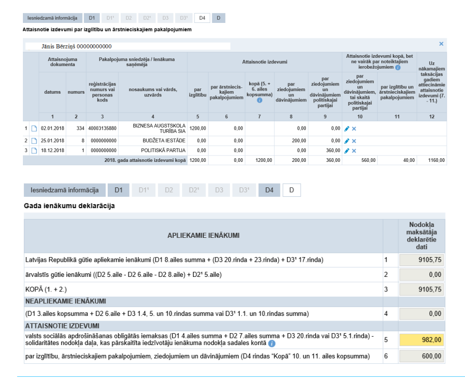Switch to upper D1 tab
The image size is (465, 381).
coord(92,18)
